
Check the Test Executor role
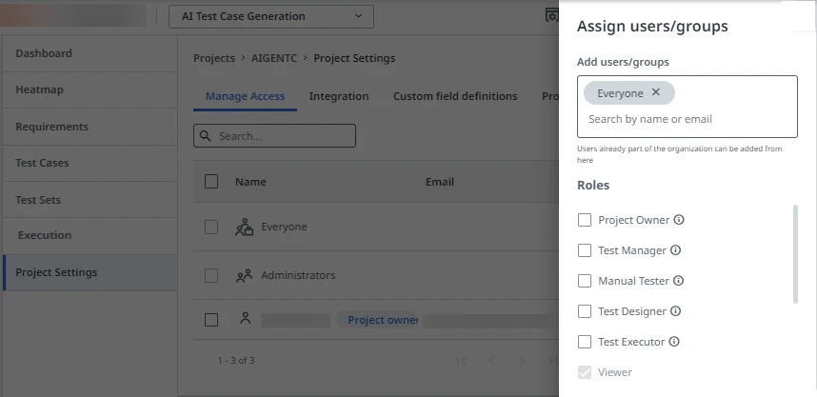pos(585,342)
